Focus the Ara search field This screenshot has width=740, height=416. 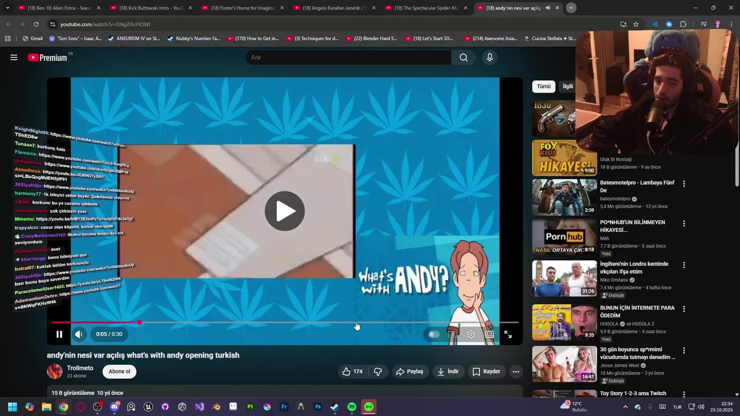[x=349, y=57]
